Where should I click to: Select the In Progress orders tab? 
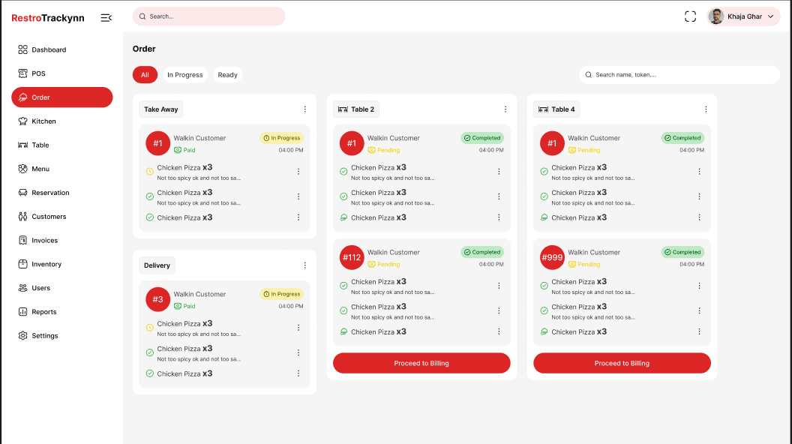click(184, 74)
